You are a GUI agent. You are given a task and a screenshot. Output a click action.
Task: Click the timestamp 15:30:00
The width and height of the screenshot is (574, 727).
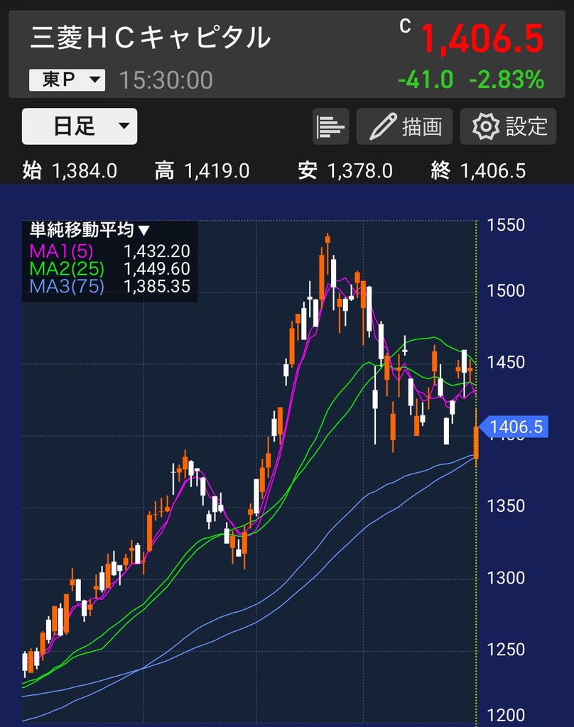pos(166,80)
